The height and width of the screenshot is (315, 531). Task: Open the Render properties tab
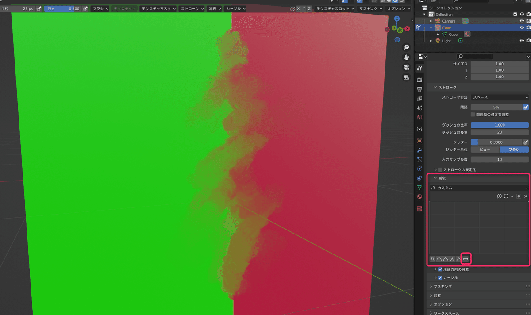pyautogui.click(x=419, y=80)
